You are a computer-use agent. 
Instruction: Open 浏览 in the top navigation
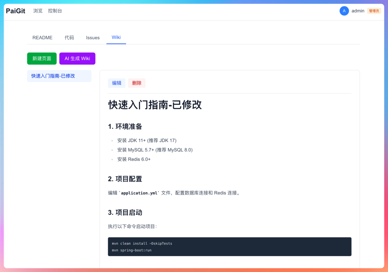(38, 11)
